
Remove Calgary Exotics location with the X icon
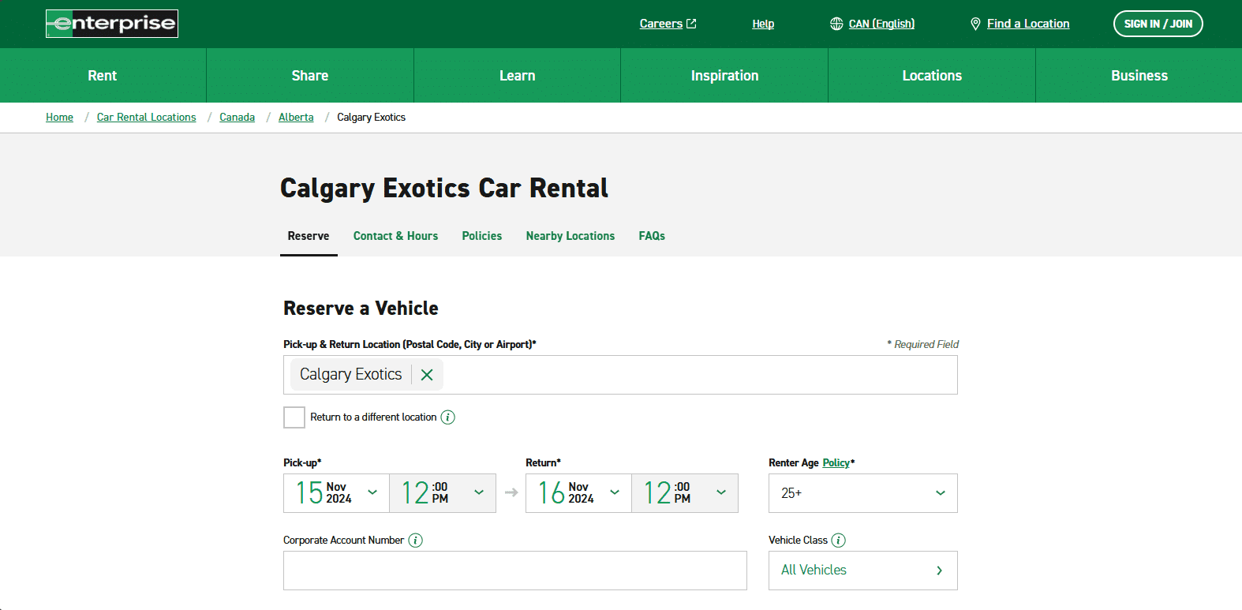pyautogui.click(x=427, y=375)
